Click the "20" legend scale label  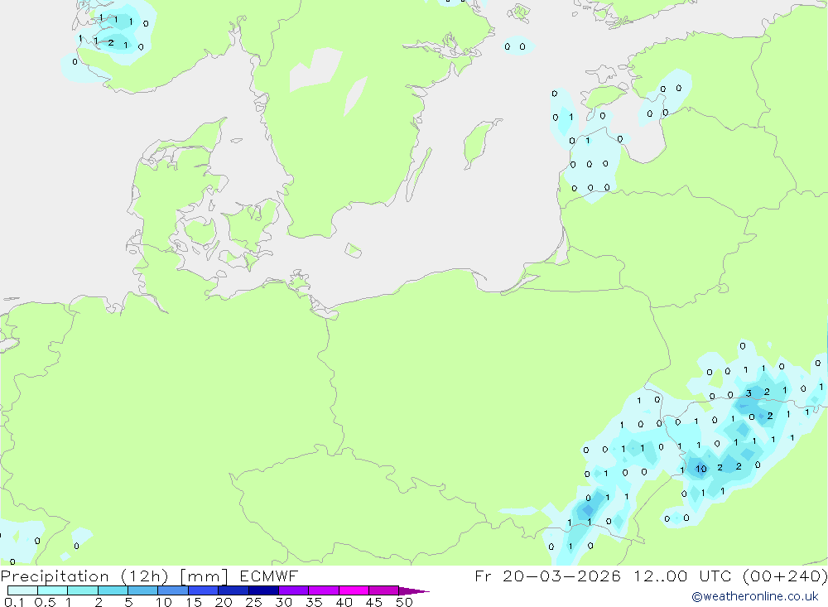click(x=224, y=602)
